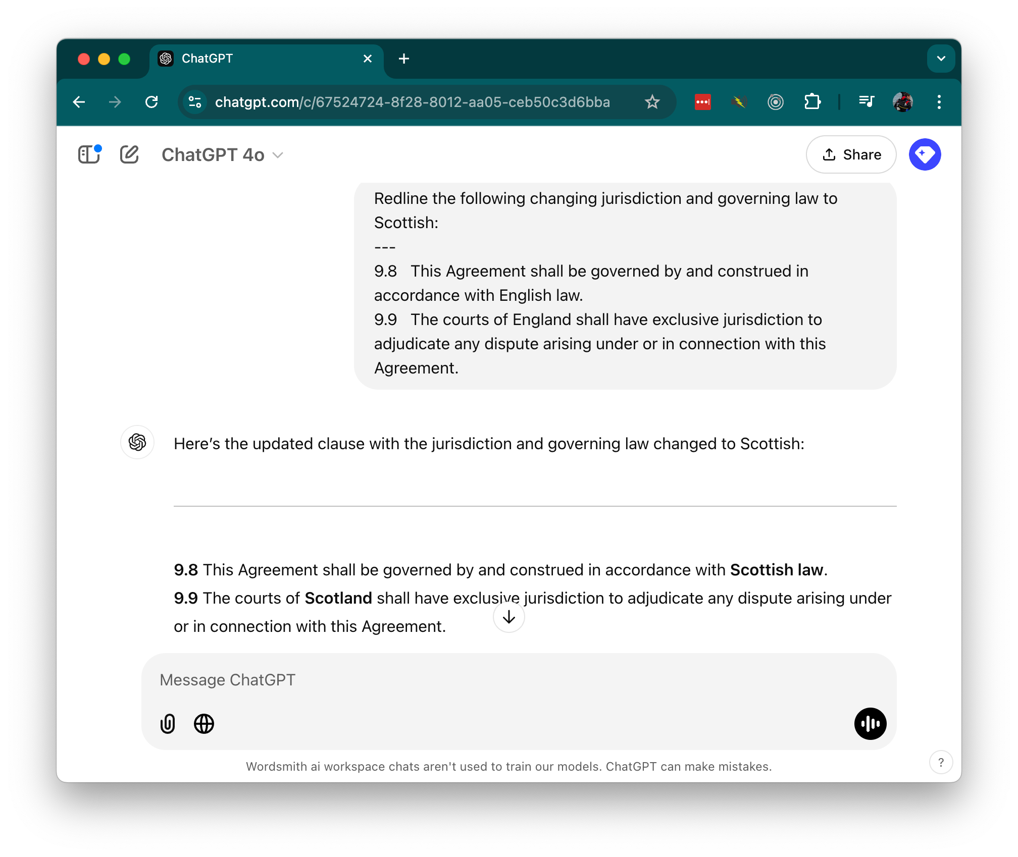The image size is (1018, 857).
Task: Toggle the web search globe icon
Action: pos(204,723)
